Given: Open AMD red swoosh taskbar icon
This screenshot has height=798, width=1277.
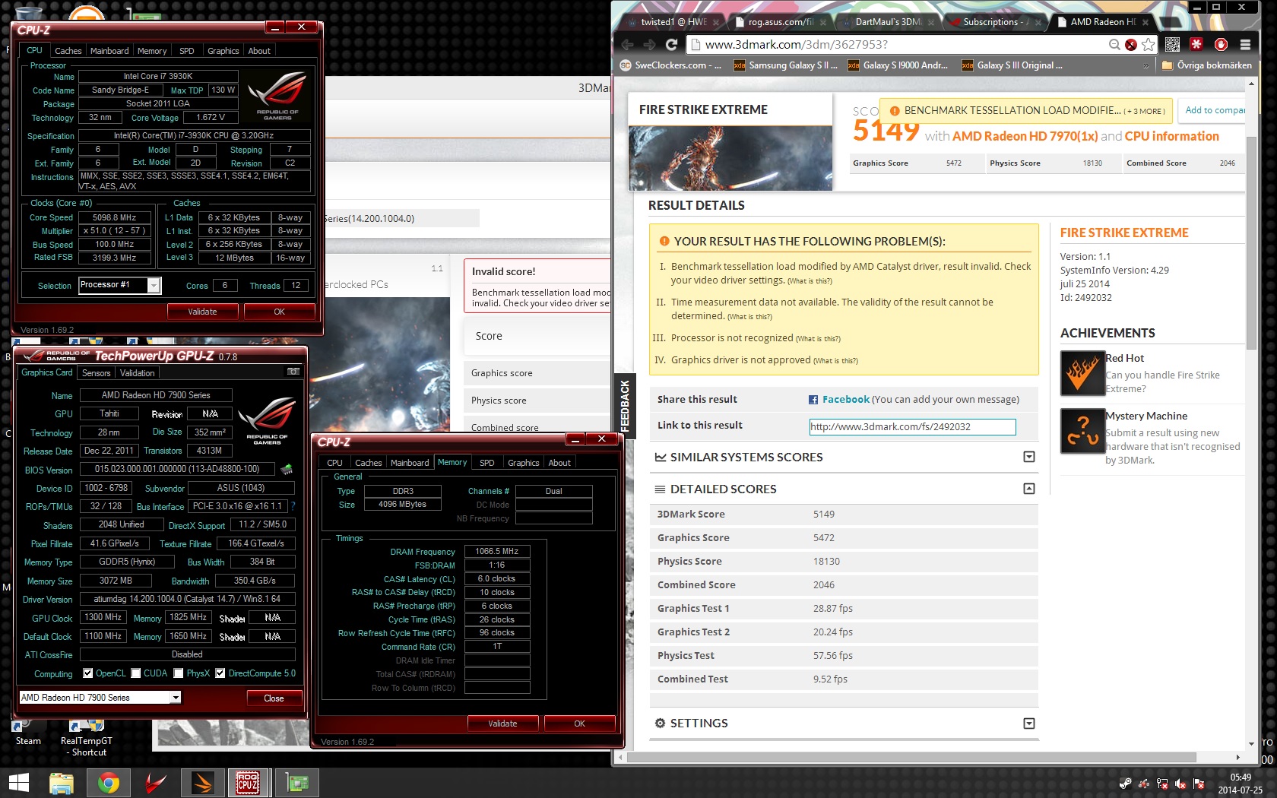Looking at the screenshot, I should pyautogui.click(x=155, y=783).
